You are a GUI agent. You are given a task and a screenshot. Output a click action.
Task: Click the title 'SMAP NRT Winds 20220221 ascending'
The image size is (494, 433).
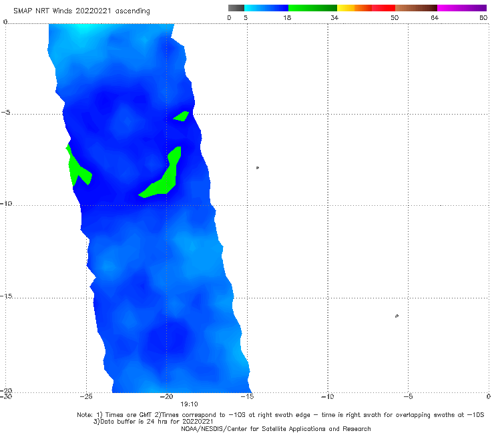[81, 11]
